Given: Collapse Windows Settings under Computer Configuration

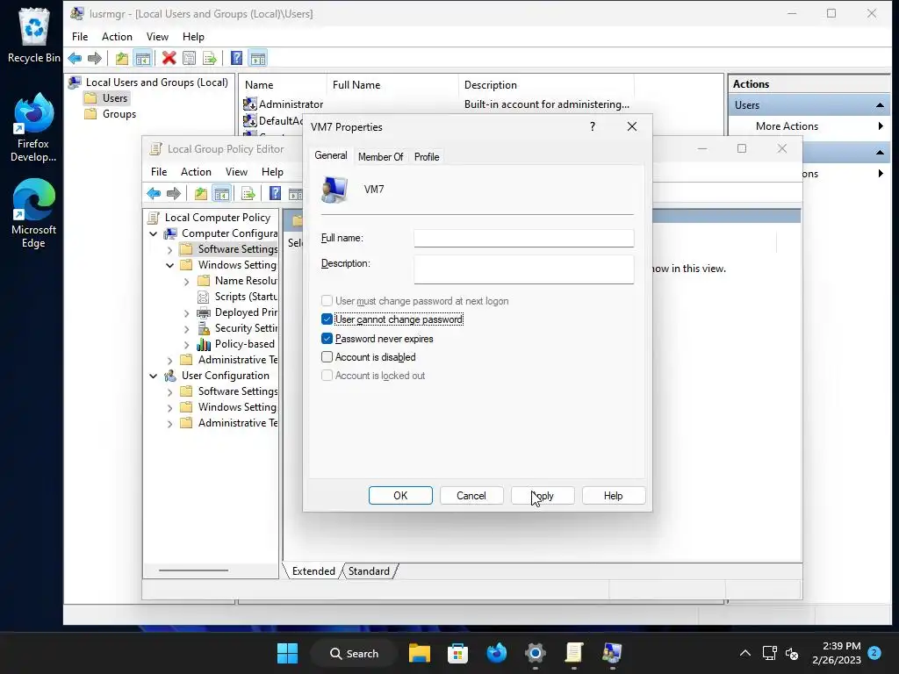Looking at the screenshot, I should tap(169, 265).
